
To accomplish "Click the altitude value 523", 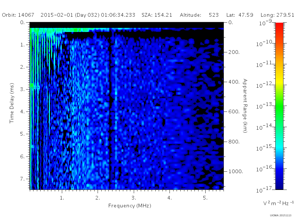I will [214, 15].
